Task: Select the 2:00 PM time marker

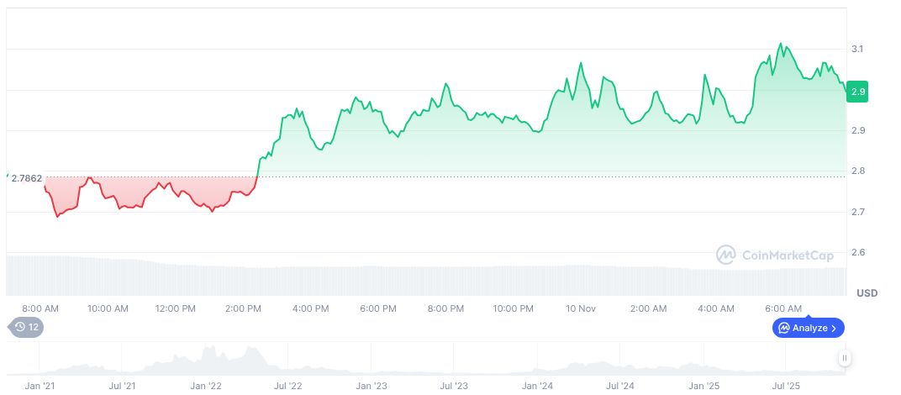Action: [x=243, y=308]
